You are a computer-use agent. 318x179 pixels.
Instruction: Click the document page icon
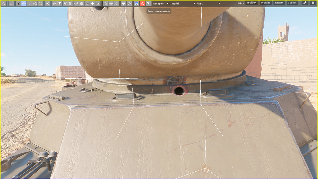[105, 4]
